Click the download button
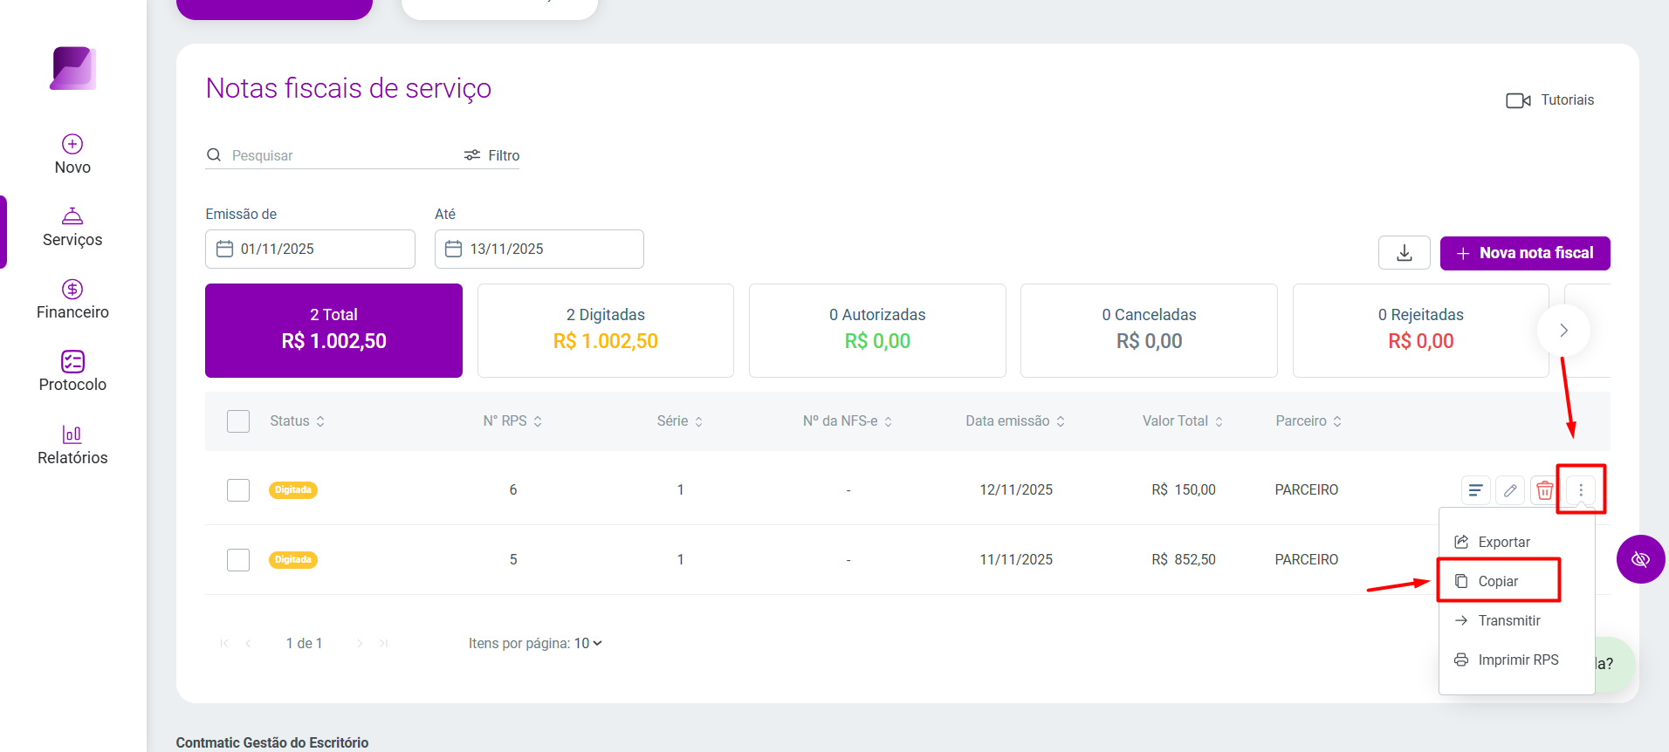 (1405, 253)
